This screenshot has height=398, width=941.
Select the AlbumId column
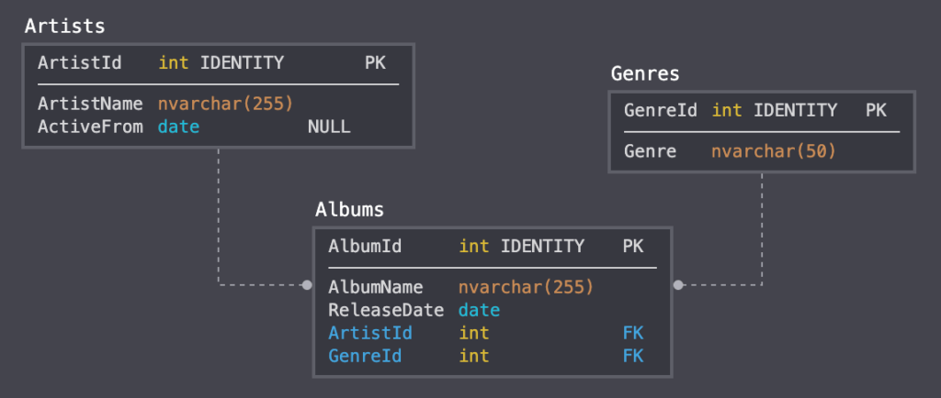365,246
